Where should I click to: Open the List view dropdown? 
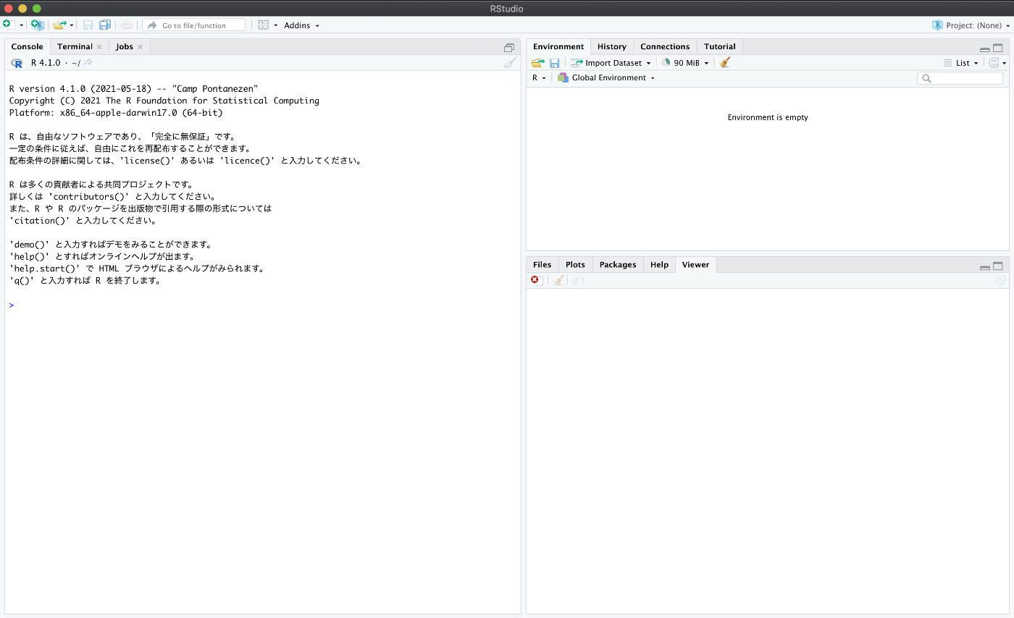(961, 63)
